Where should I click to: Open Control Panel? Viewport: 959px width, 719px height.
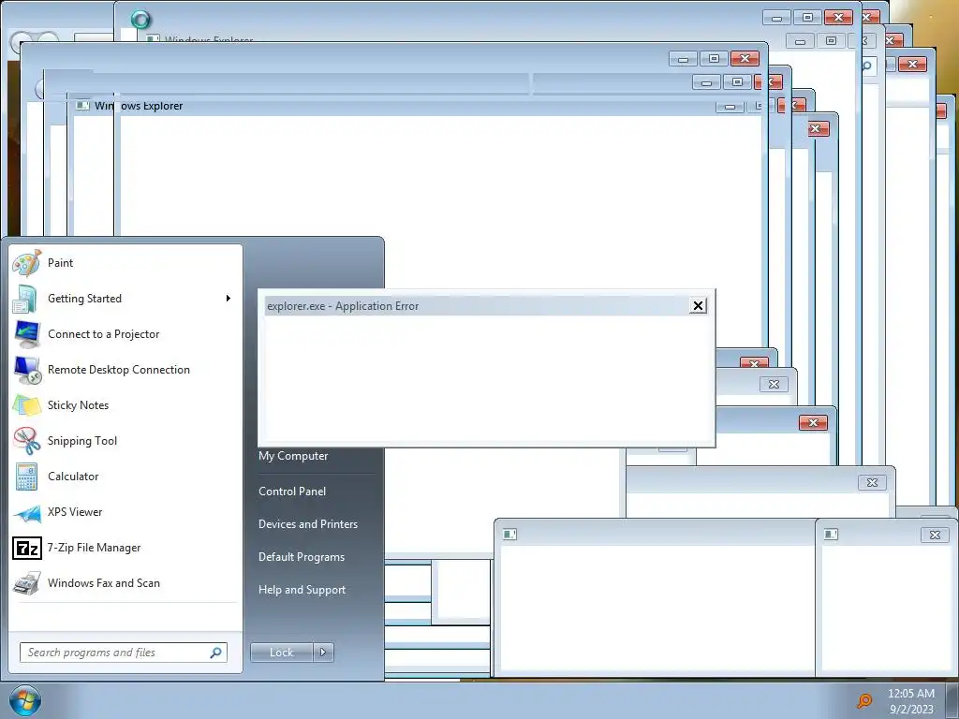point(292,492)
